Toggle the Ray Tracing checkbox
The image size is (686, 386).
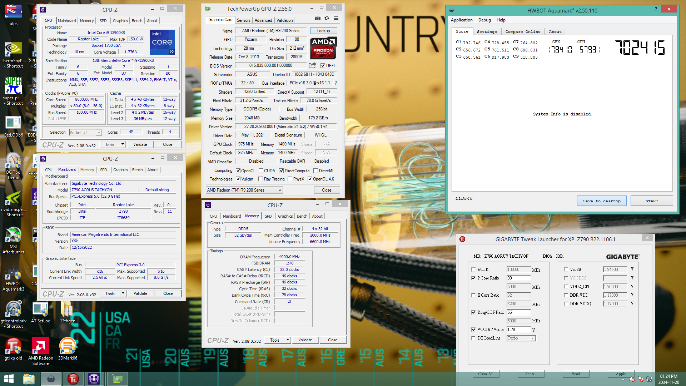(261, 179)
